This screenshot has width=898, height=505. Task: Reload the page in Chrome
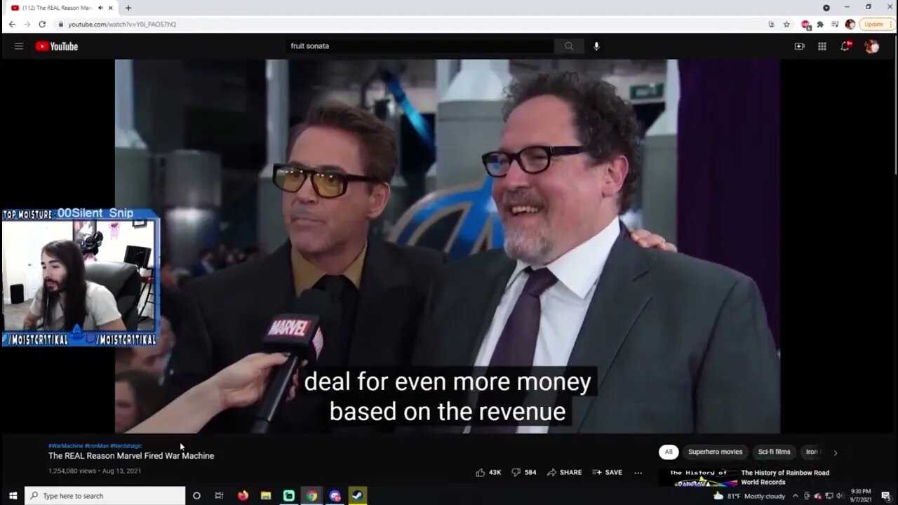click(42, 24)
